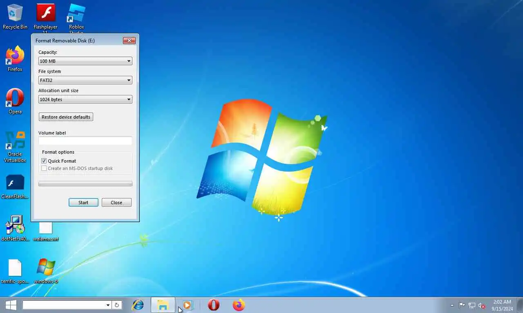
Task: Open the taskbar address bar dropdown arrow
Action: (108, 305)
